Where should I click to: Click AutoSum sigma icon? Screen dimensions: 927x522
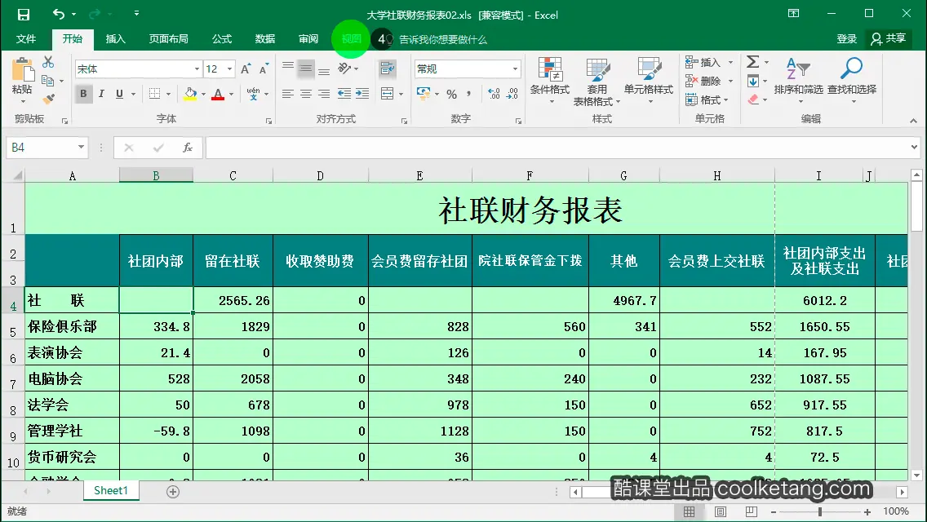(x=752, y=62)
